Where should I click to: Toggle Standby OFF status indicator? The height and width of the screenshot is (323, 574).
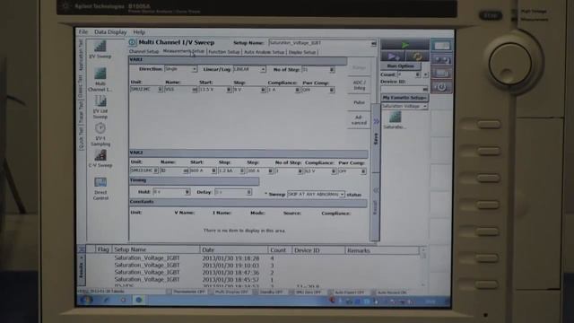pos(268,292)
